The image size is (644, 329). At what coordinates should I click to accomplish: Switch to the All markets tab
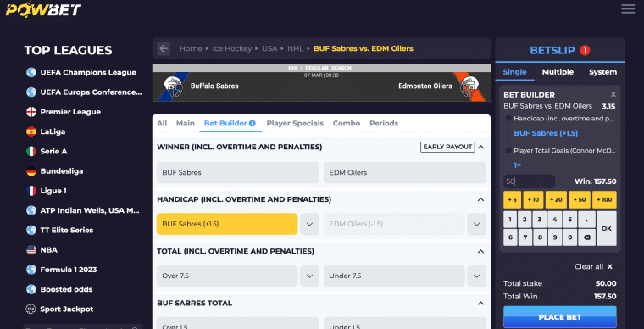pyautogui.click(x=162, y=123)
